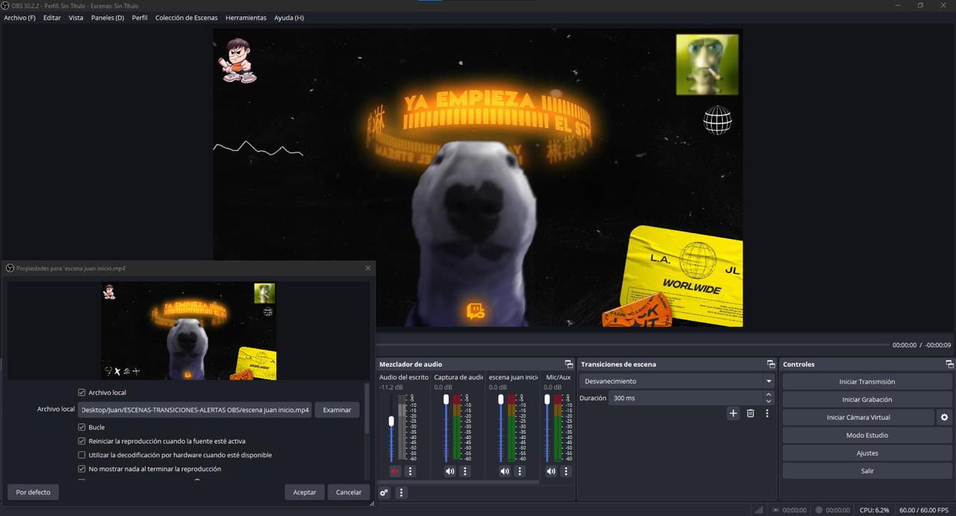Click the audio mixer horizontal scrollbar
Image resolution: width=956 pixels, height=516 pixels.
click(x=459, y=482)
